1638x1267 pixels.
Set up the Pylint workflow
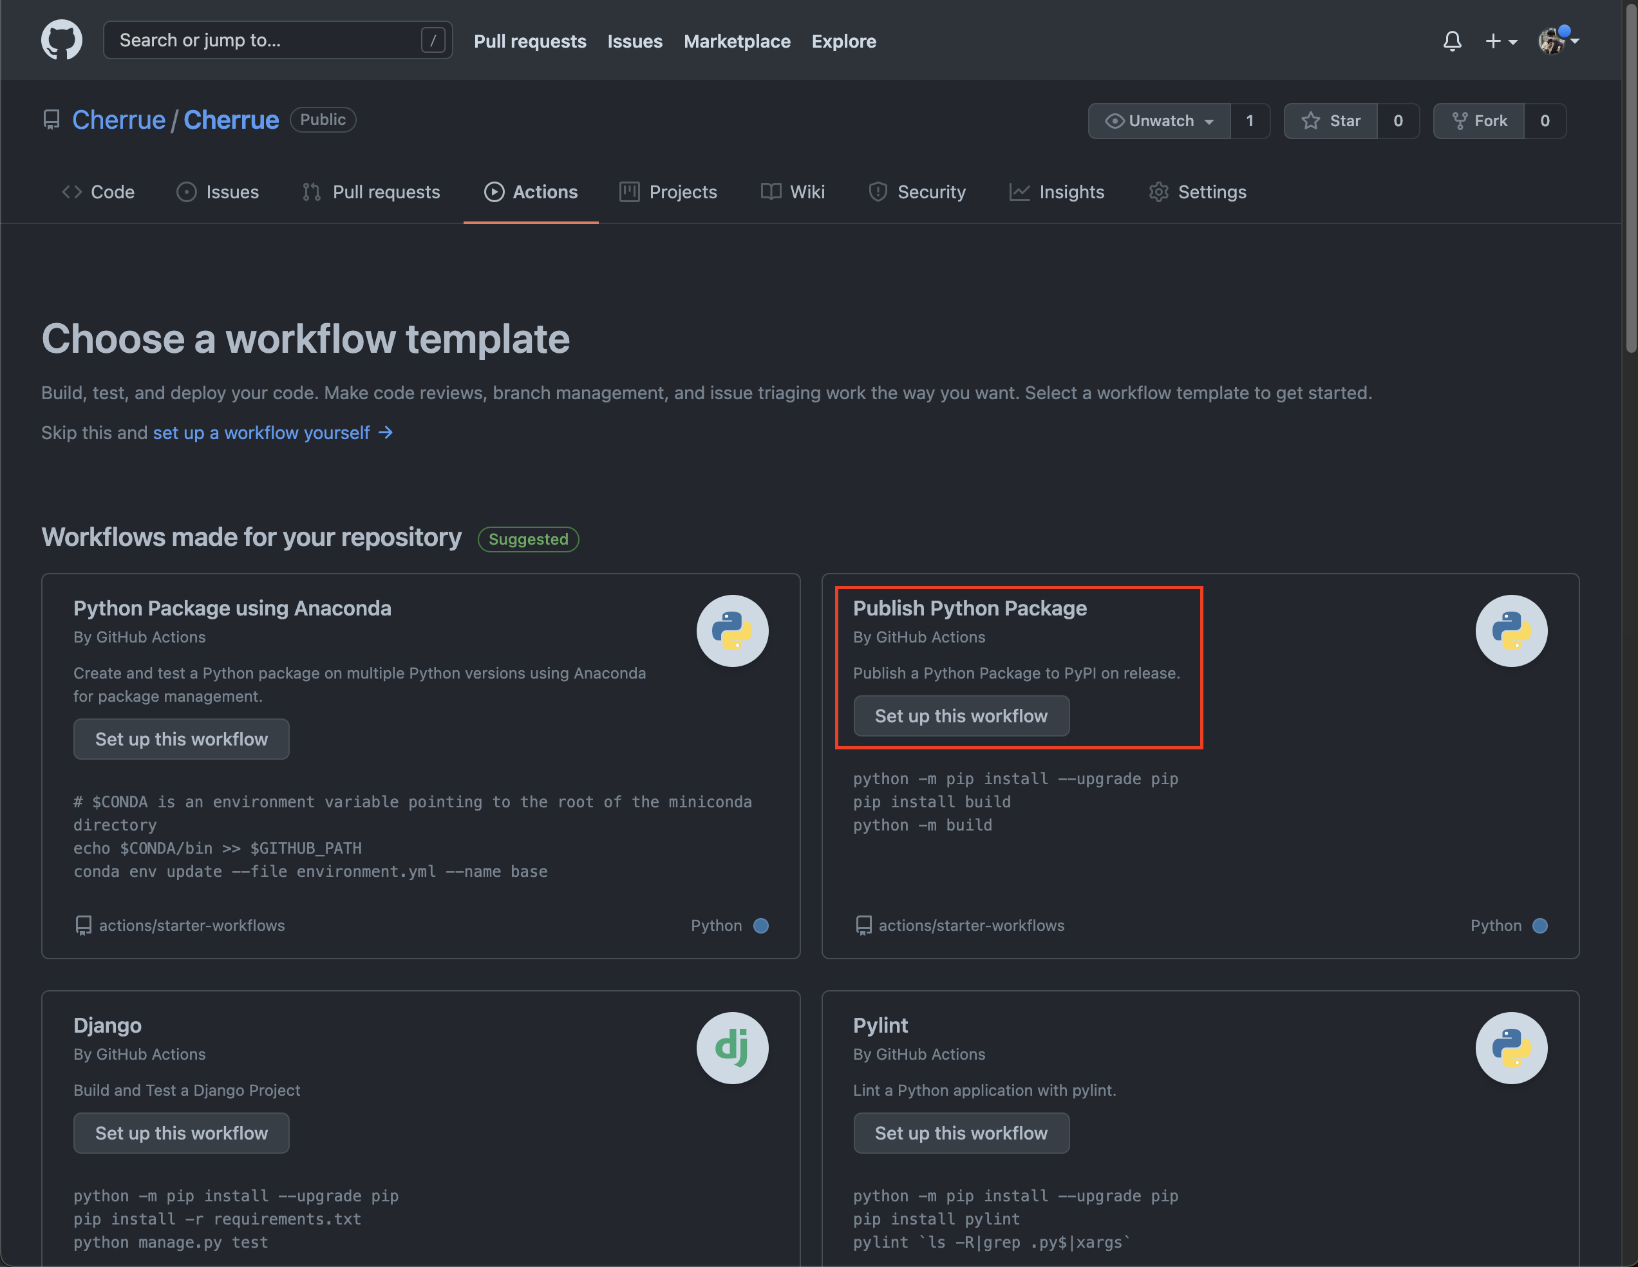961,1133
